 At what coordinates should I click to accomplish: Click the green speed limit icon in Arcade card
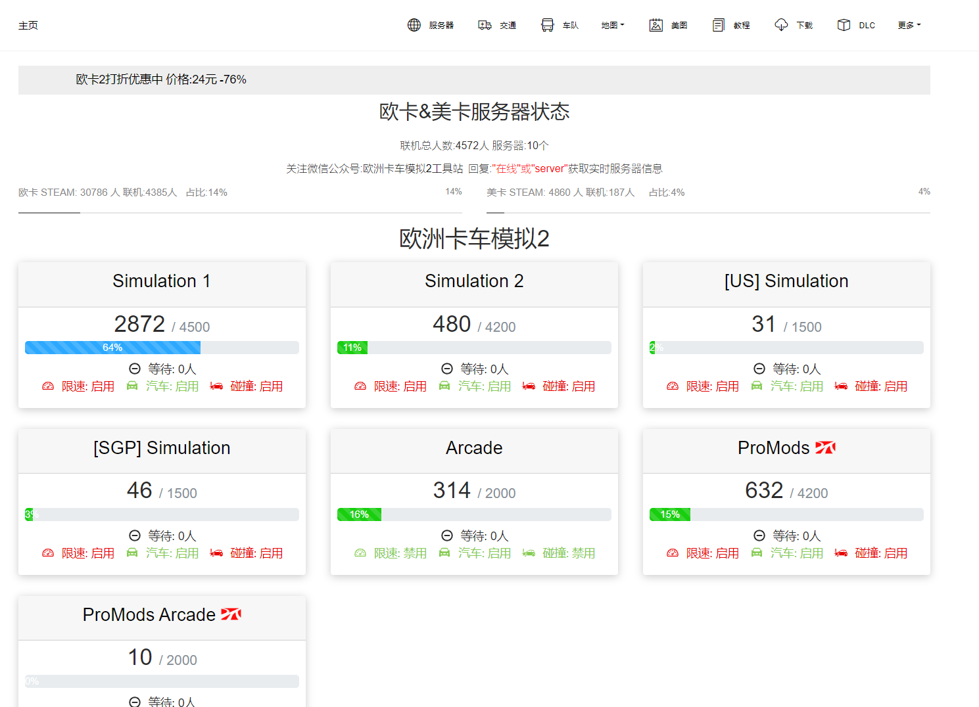(360, 553)
